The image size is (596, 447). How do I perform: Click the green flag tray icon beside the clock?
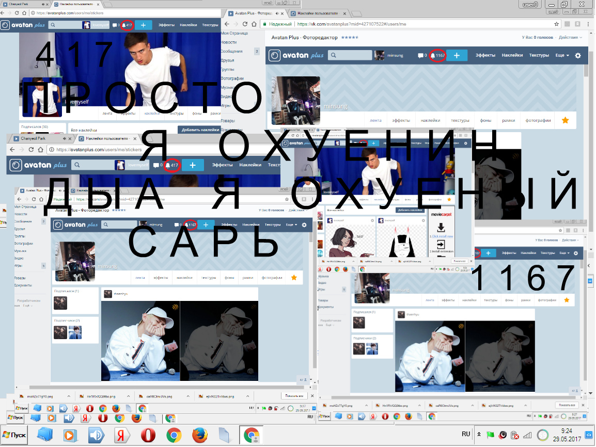coord(490,435)
